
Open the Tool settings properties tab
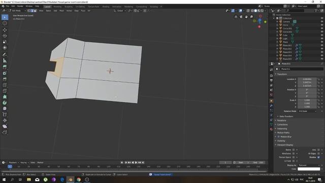click(271, 70)
